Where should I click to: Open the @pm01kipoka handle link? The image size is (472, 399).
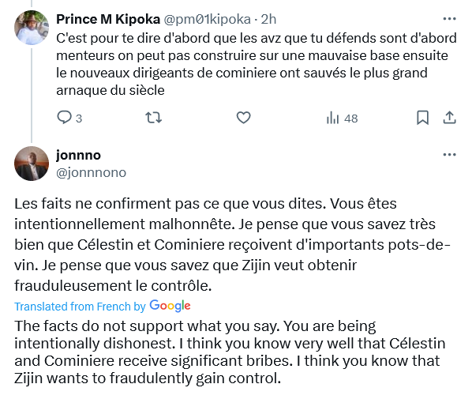[207, 19]
